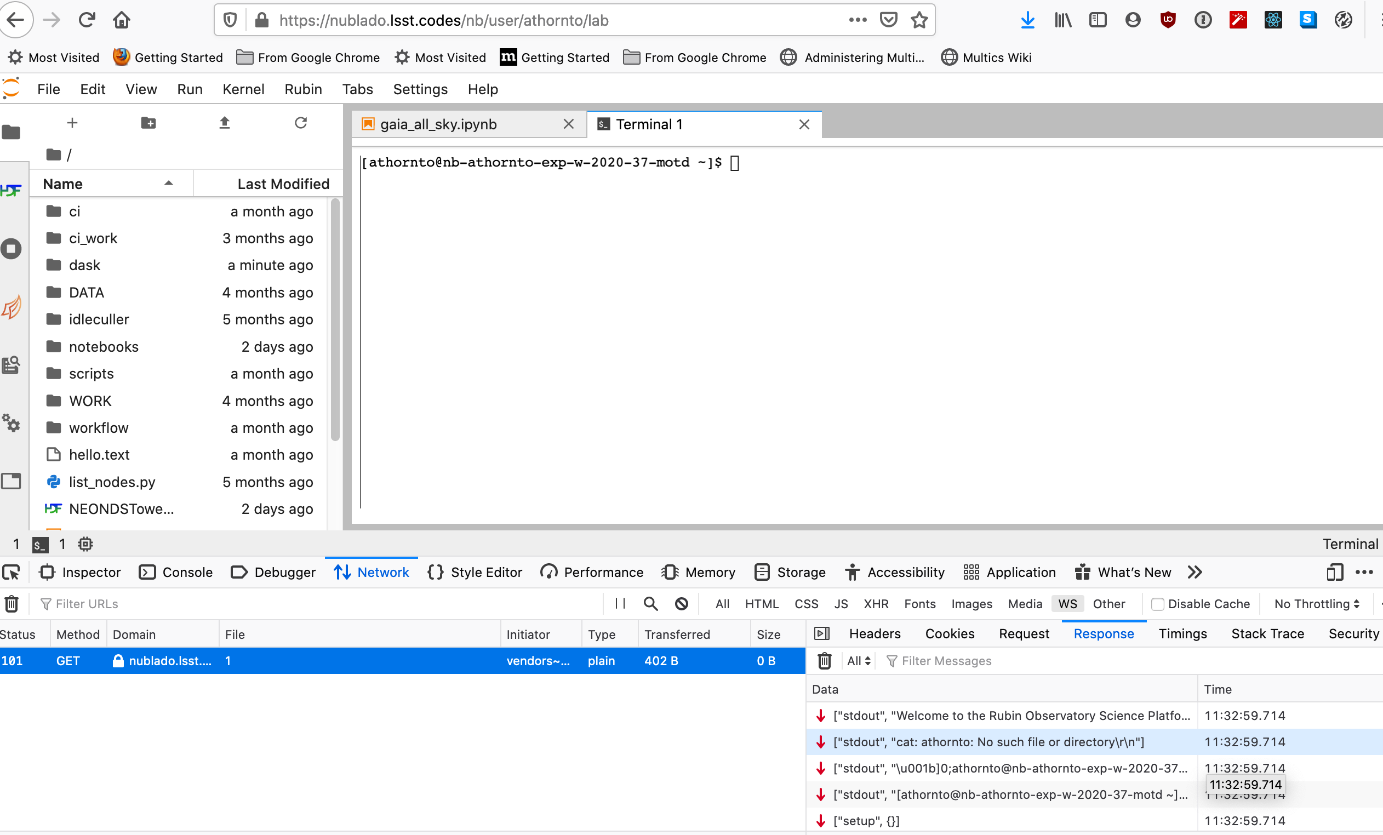Switch to the Headers tab
The image size is (1383, 835).
874,633
